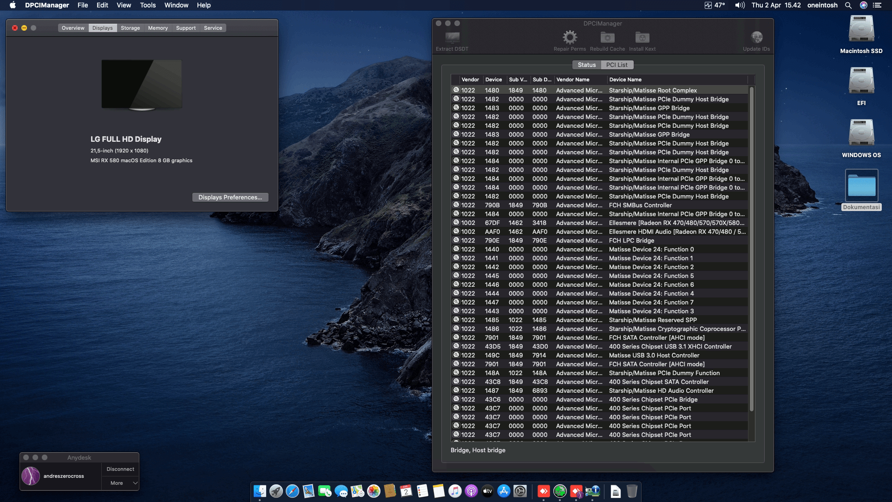
Task: Select the Ellesmere HDMI Audio row
Action: pos(600,231)
